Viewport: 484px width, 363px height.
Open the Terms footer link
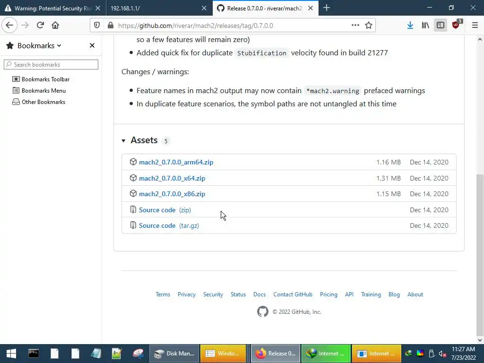point(163,294)
